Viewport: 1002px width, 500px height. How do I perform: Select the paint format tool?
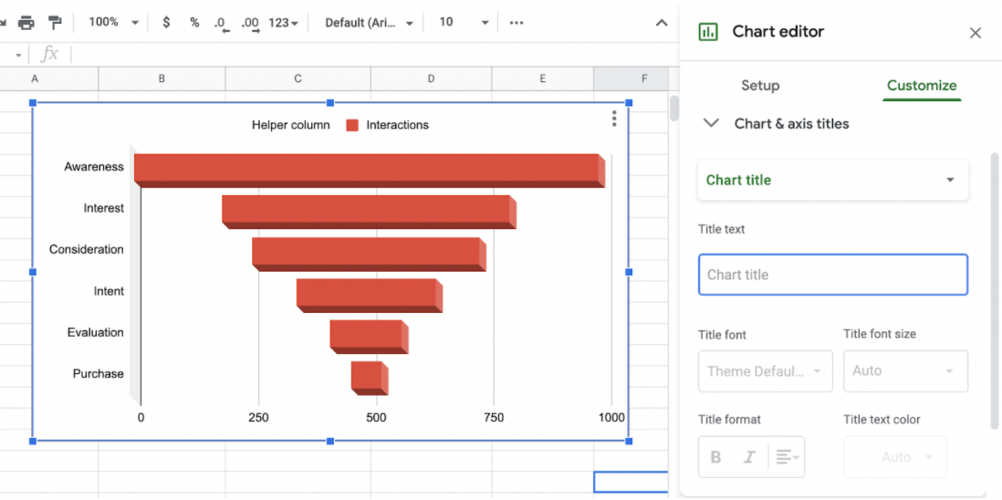(x=55, y=22)
